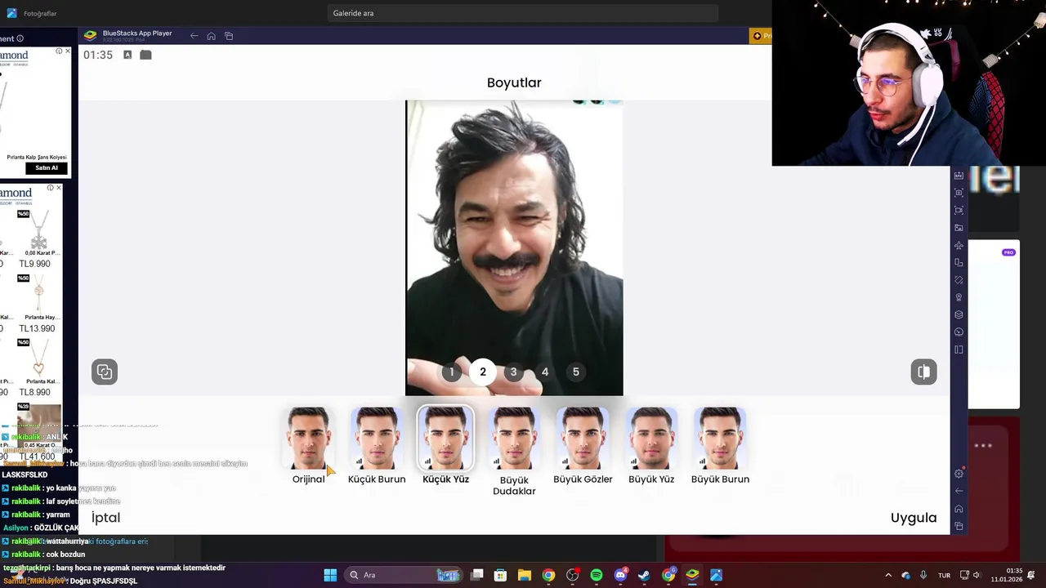Open BlueStacks media folder icon
This screenshot has height=588, width=1046.
pyautogui.click(x=959, y=228)
